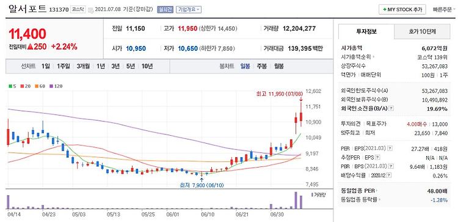Click the 실시간 badge
The height and width of the screenshot is (222, 458).
point(165,10)
